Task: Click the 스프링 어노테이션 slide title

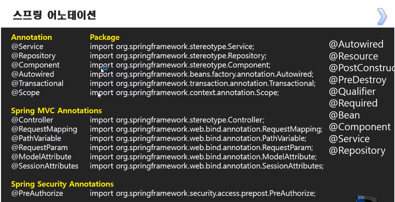Action: click(54, 15)
